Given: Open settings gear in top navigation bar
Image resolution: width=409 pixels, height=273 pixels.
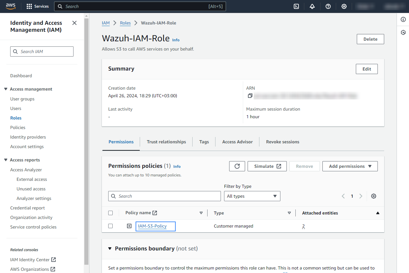Looking at the screenshot, I should tap(344, 6).
